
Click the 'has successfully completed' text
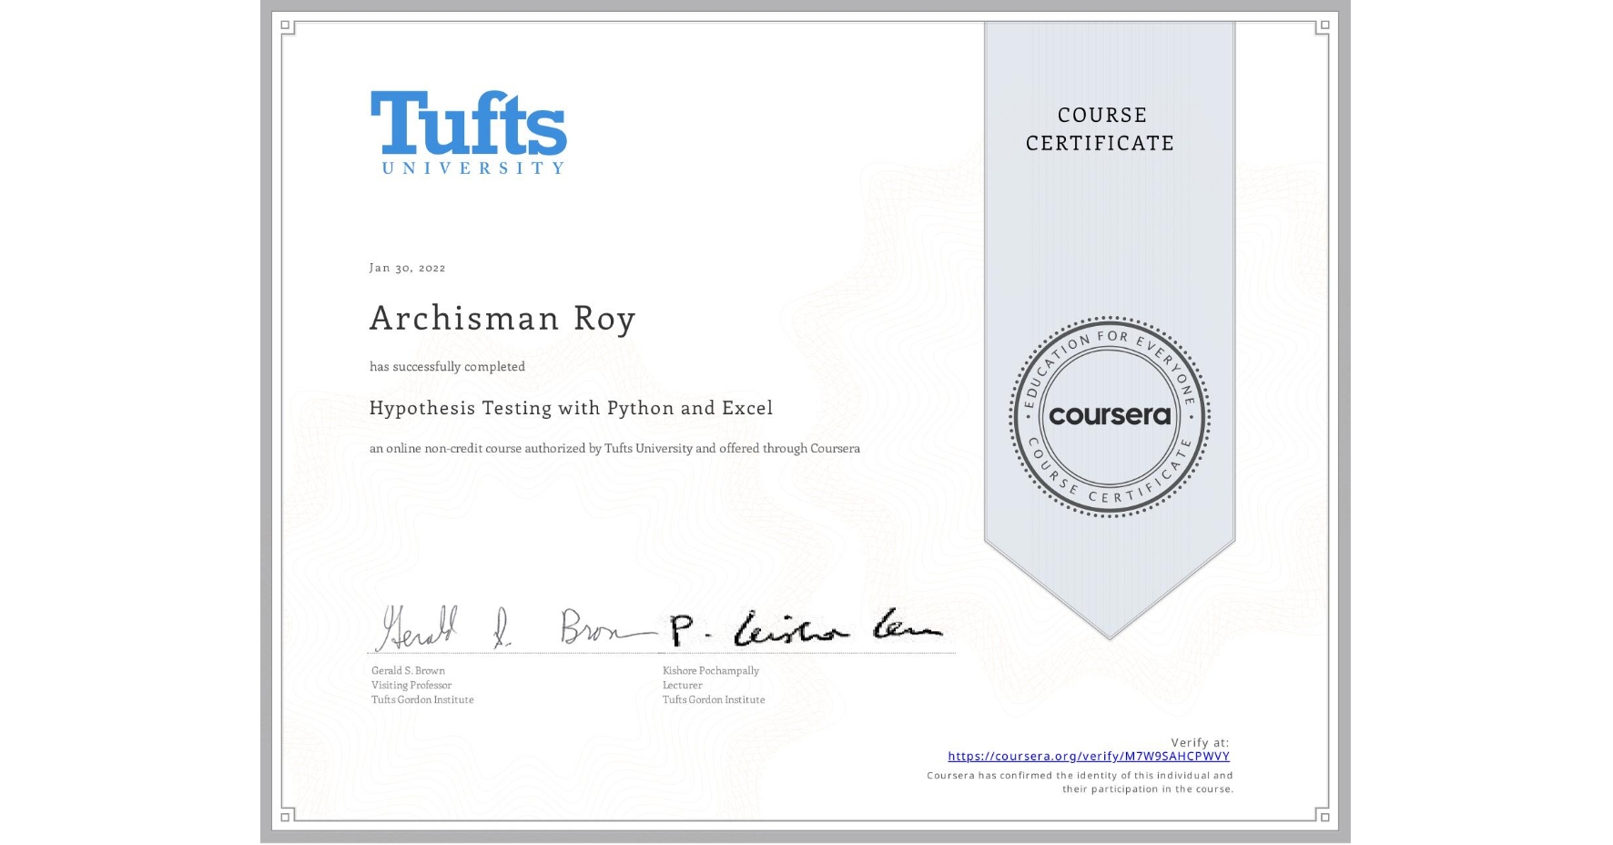tap(446, 366)
